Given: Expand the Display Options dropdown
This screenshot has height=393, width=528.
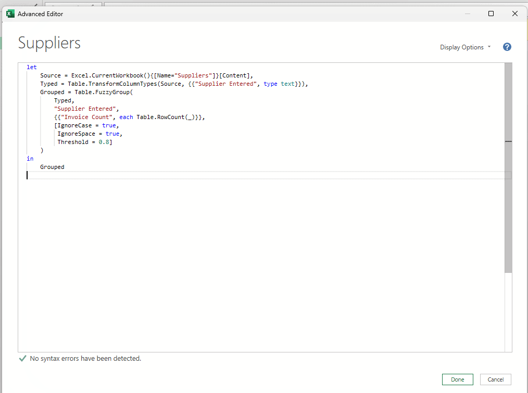Looking at the screenshot, I should (466, 47).
